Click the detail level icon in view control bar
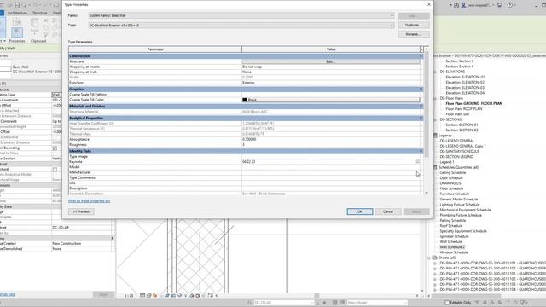 click(x=142, y=296)
